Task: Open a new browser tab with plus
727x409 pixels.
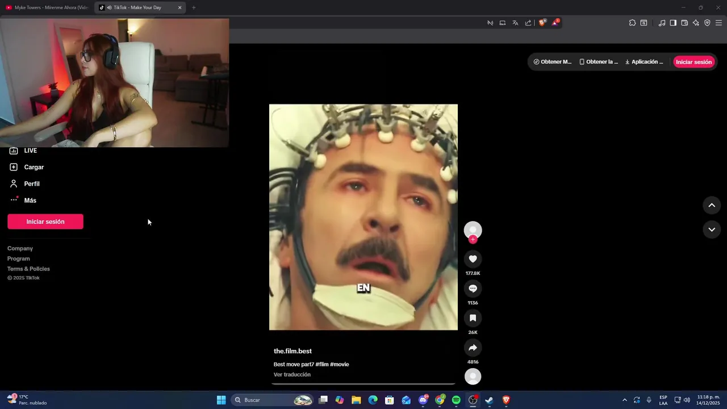Action: click(x=194, y=7)
